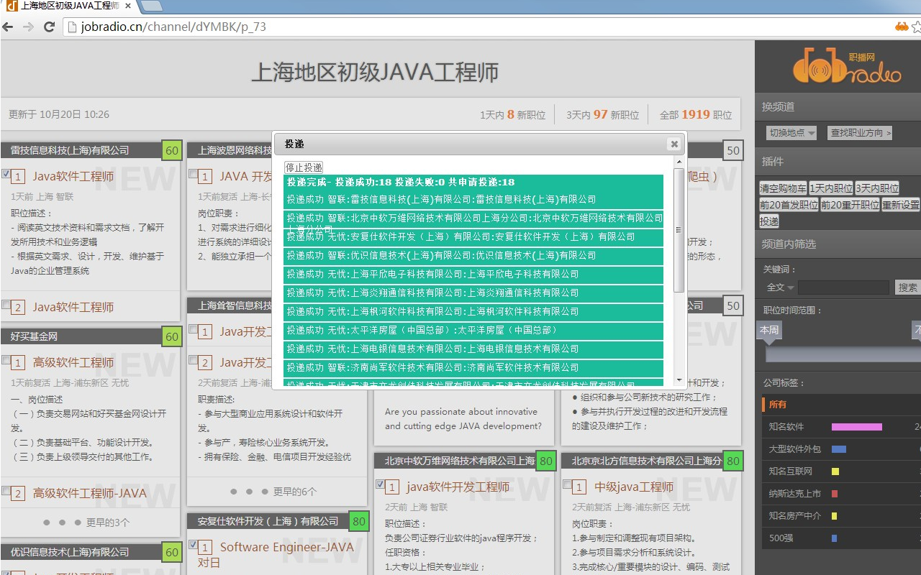Select the 知名软件 company tag
Viewport: 921px width, 575px height.
786,427
